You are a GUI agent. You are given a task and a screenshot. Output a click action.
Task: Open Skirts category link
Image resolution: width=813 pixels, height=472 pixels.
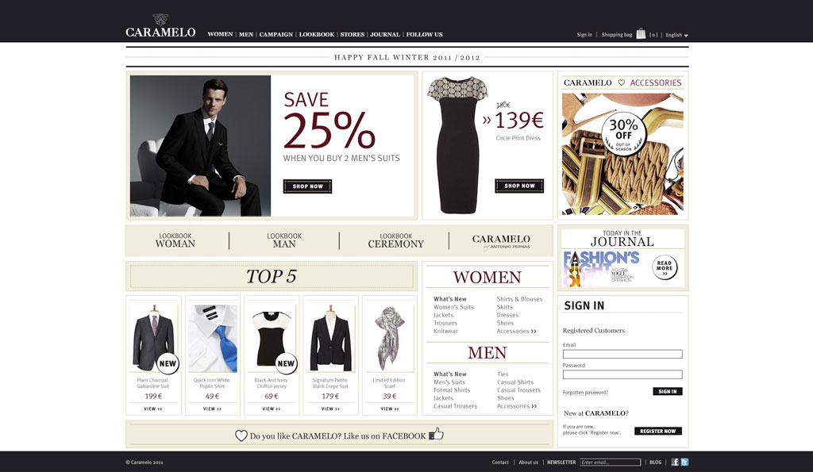(x=504, y=307)
